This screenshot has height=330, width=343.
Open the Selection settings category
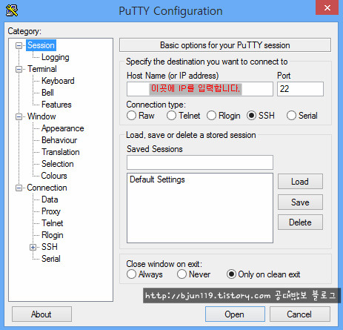(58, 164)
